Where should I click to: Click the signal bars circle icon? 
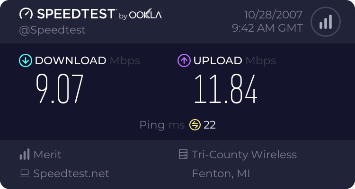(x=325, y=21)
